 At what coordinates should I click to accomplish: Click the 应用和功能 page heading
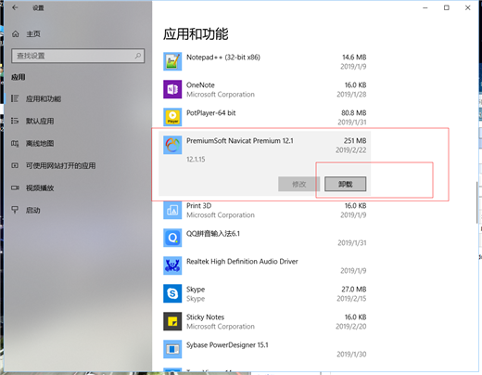[x=196, y=33]
